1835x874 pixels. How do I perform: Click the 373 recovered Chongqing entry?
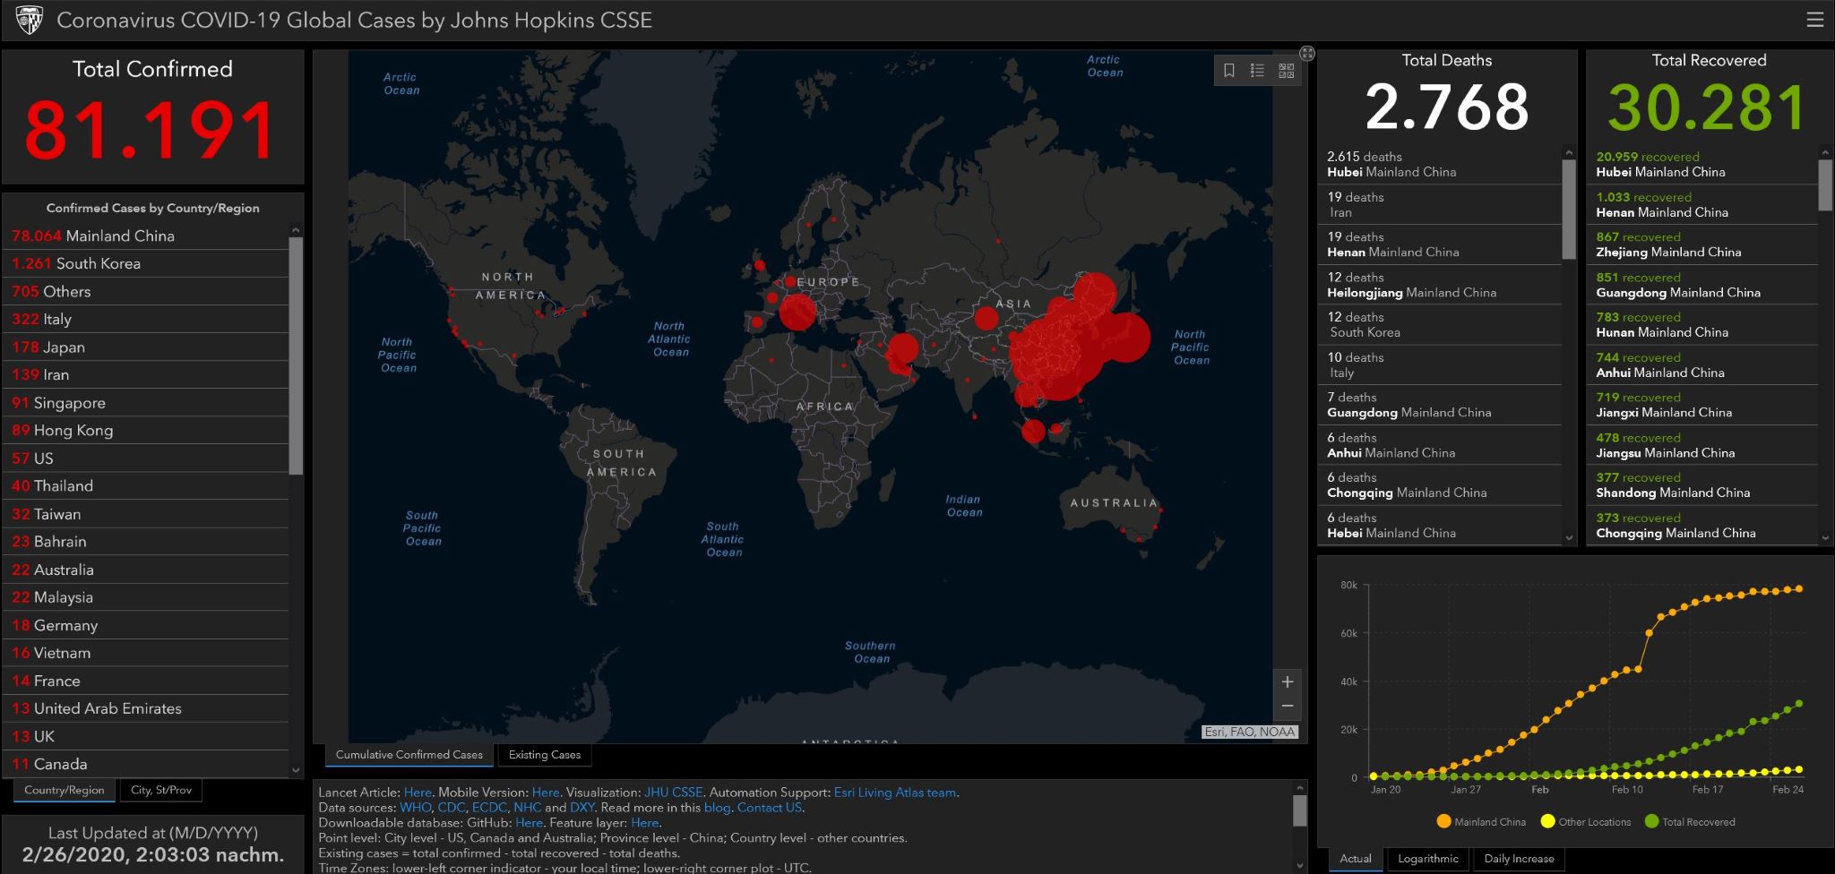1702,525
